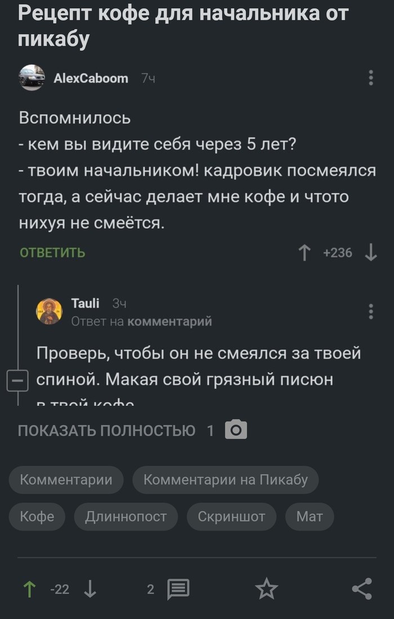Open the Скриншот tag

pyautogui.click(x=231, y=517)
